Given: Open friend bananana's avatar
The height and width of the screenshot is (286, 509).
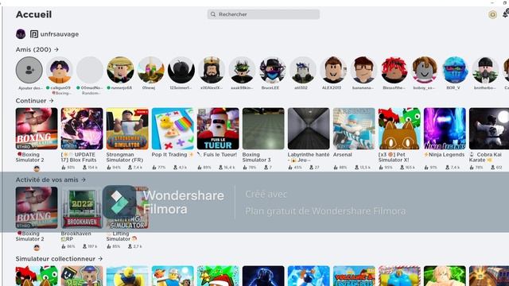Looking at the screenshot, I should coord(363,70).
